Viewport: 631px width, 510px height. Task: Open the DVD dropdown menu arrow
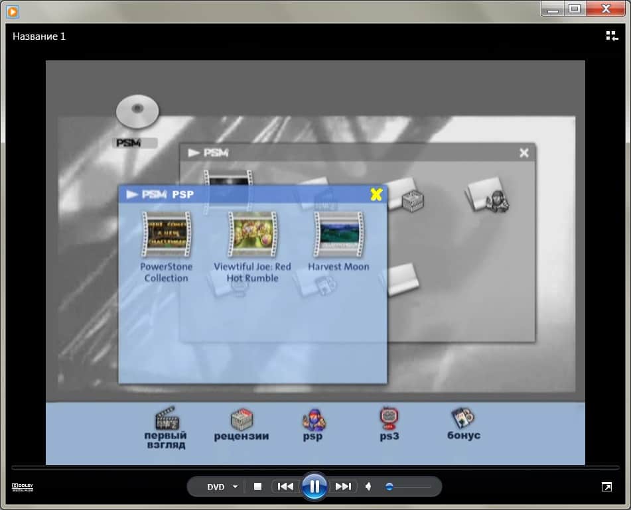click(x=236, y=487)
